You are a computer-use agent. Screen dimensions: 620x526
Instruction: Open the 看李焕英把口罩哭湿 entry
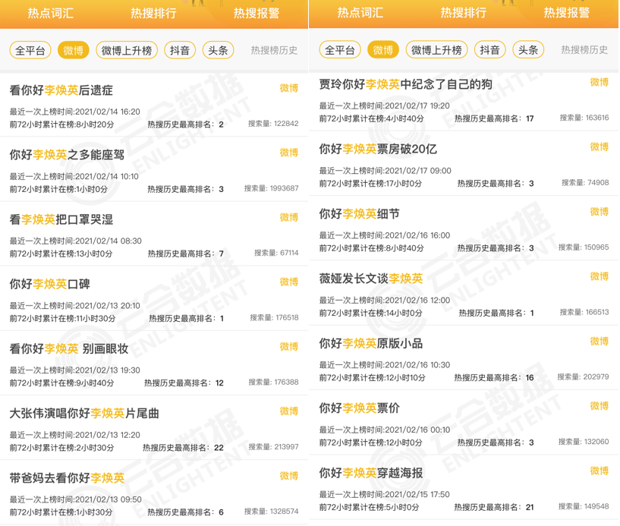point(154,234)
